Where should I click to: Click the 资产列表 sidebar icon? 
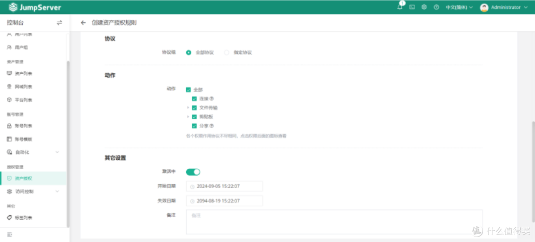point(9,74)
